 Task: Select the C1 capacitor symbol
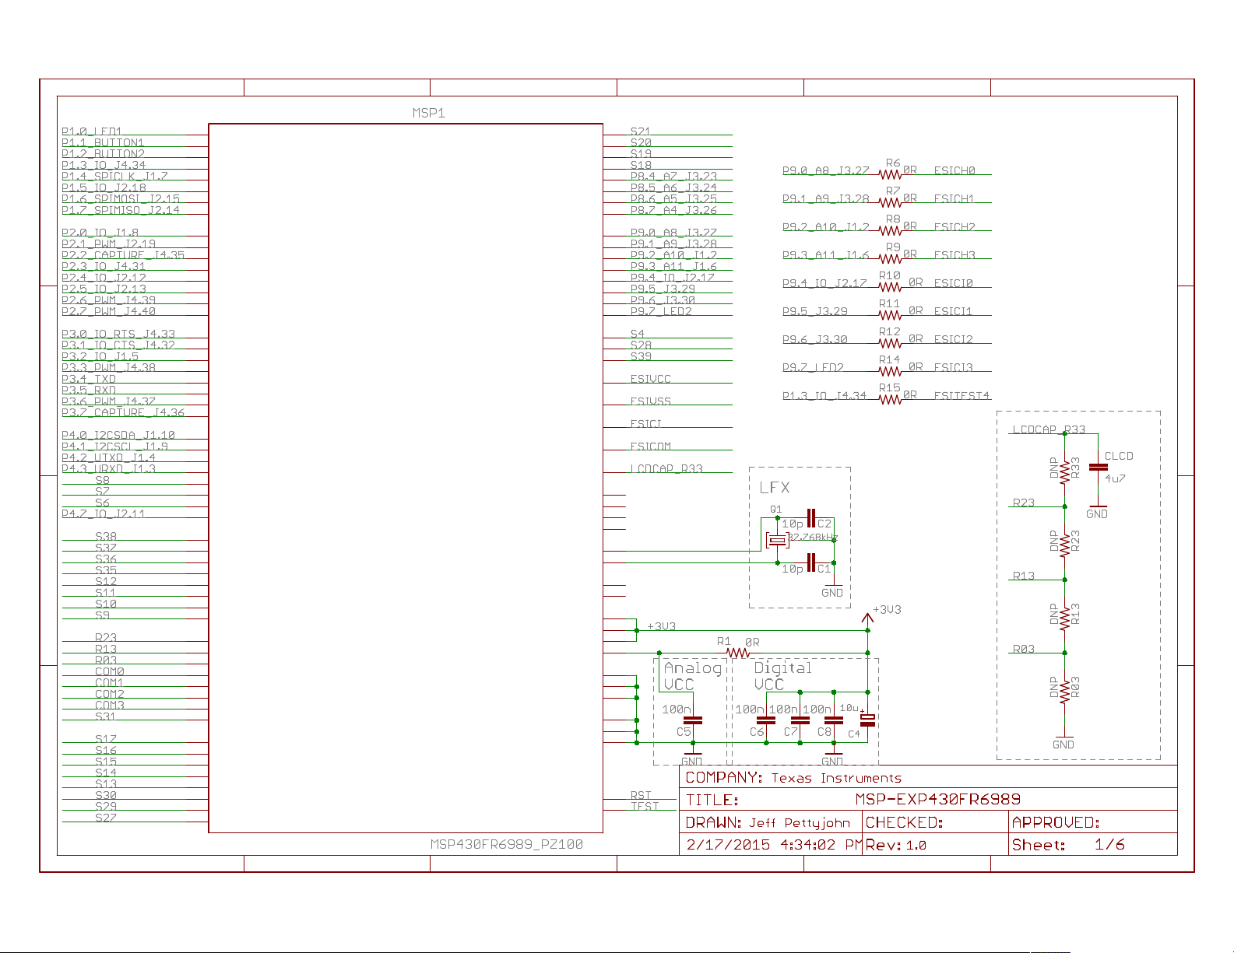tap(811, 562)
